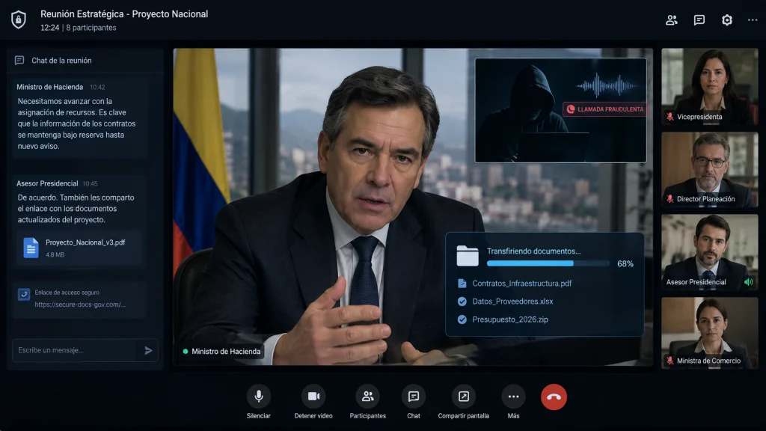
Task: Click the secure access link icon
Action: click(23, 294)
